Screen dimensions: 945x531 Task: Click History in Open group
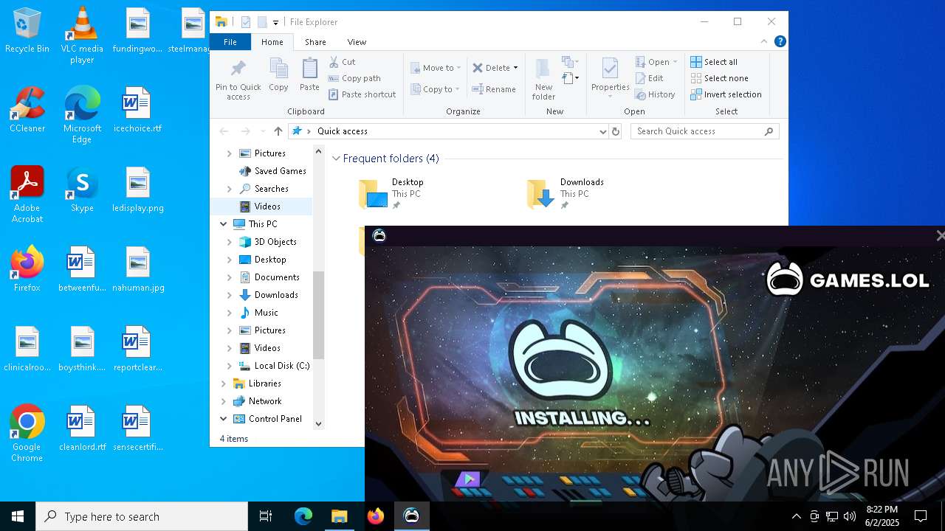tap(655, 94)
